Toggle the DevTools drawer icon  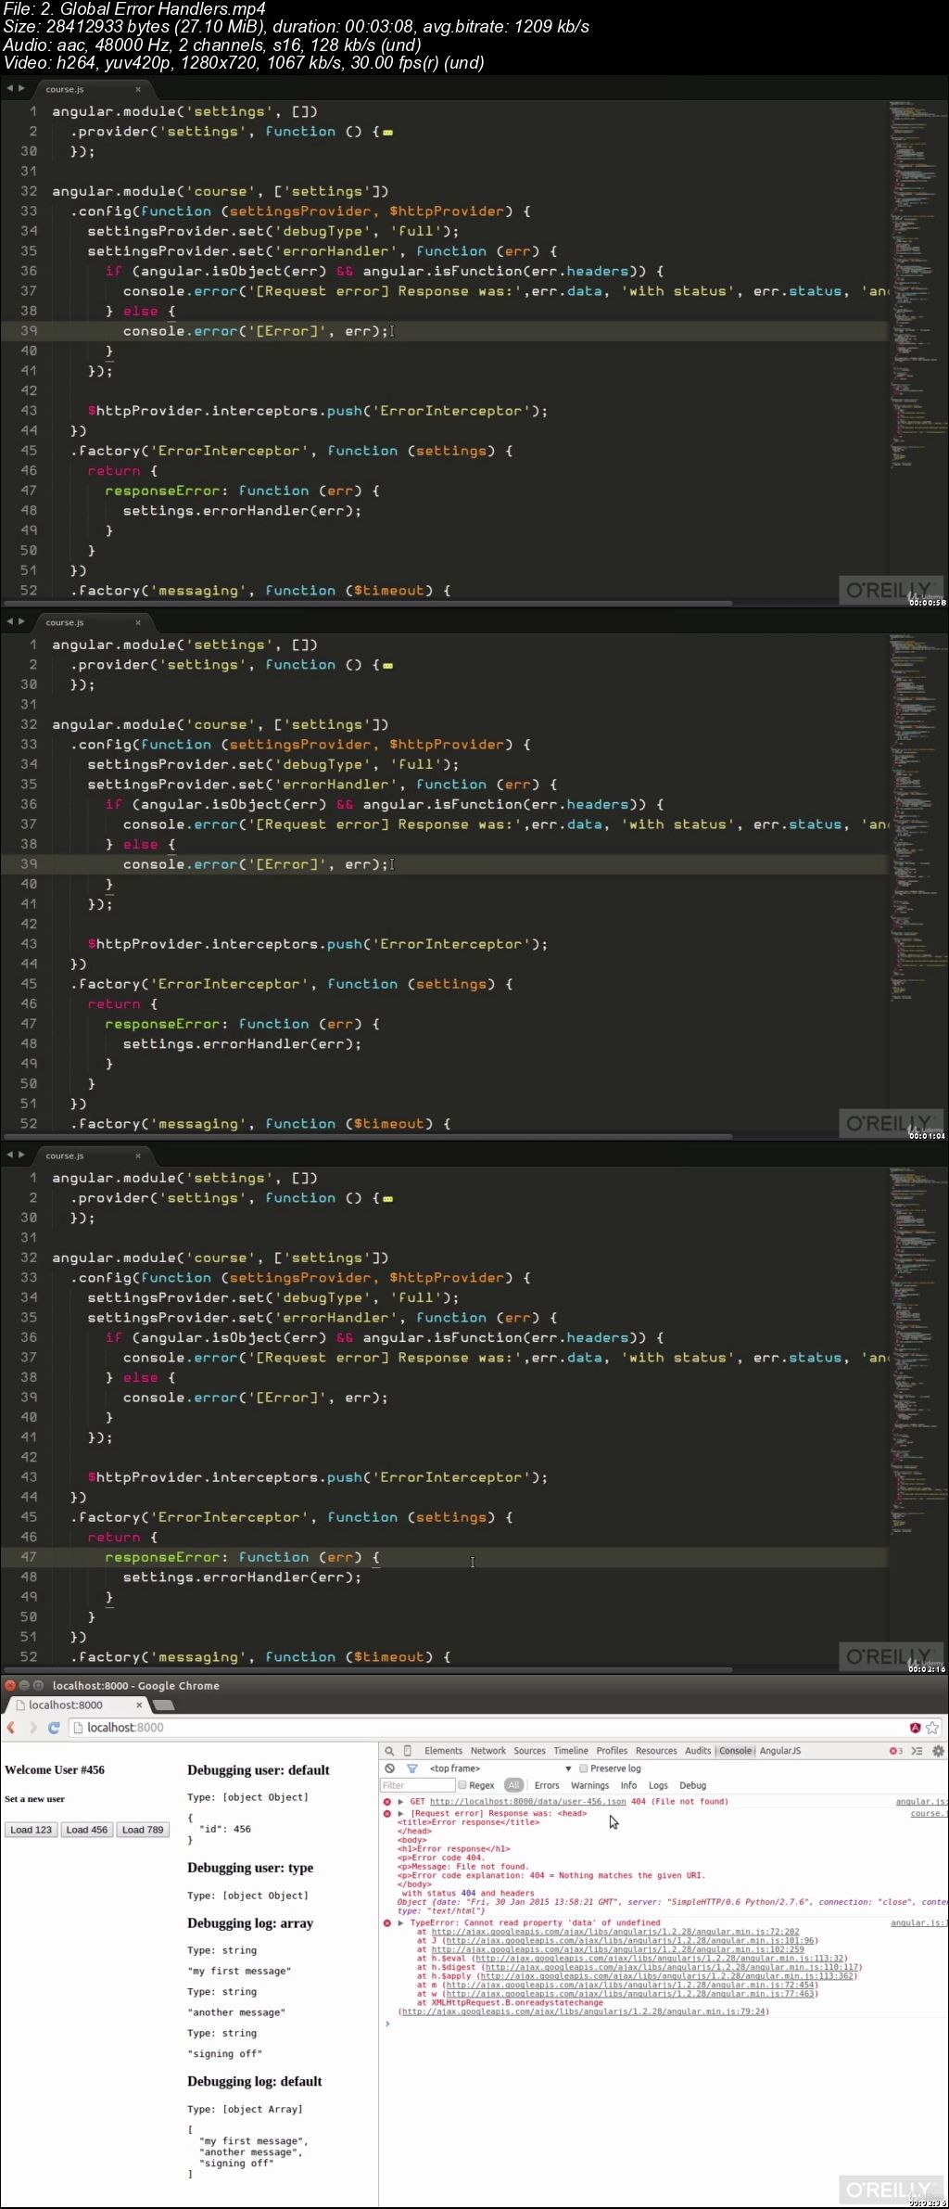click(917, 1751)
